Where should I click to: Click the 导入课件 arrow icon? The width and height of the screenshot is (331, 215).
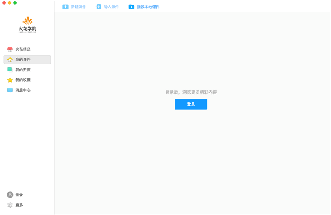point(98,7)
